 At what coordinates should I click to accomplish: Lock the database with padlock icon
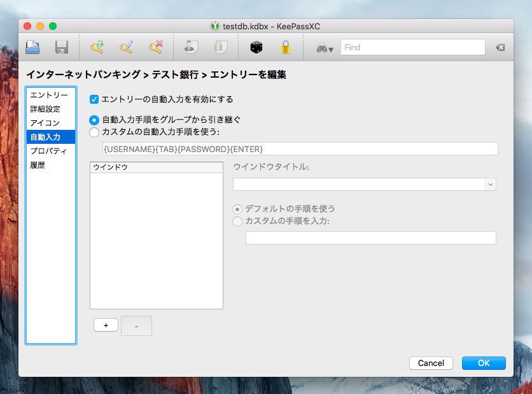286,47
